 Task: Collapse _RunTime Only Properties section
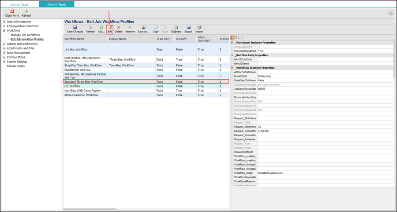[232, 55]
